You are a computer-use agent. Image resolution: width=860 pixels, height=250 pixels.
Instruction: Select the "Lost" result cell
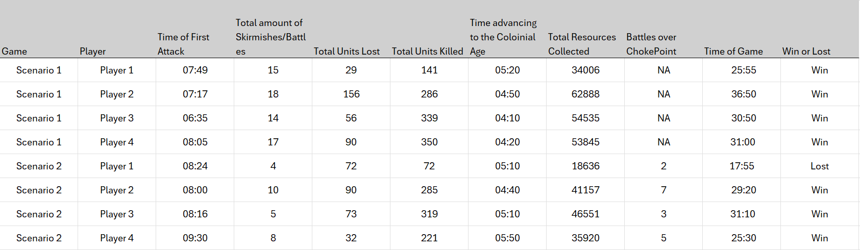(x=820, y=166)
